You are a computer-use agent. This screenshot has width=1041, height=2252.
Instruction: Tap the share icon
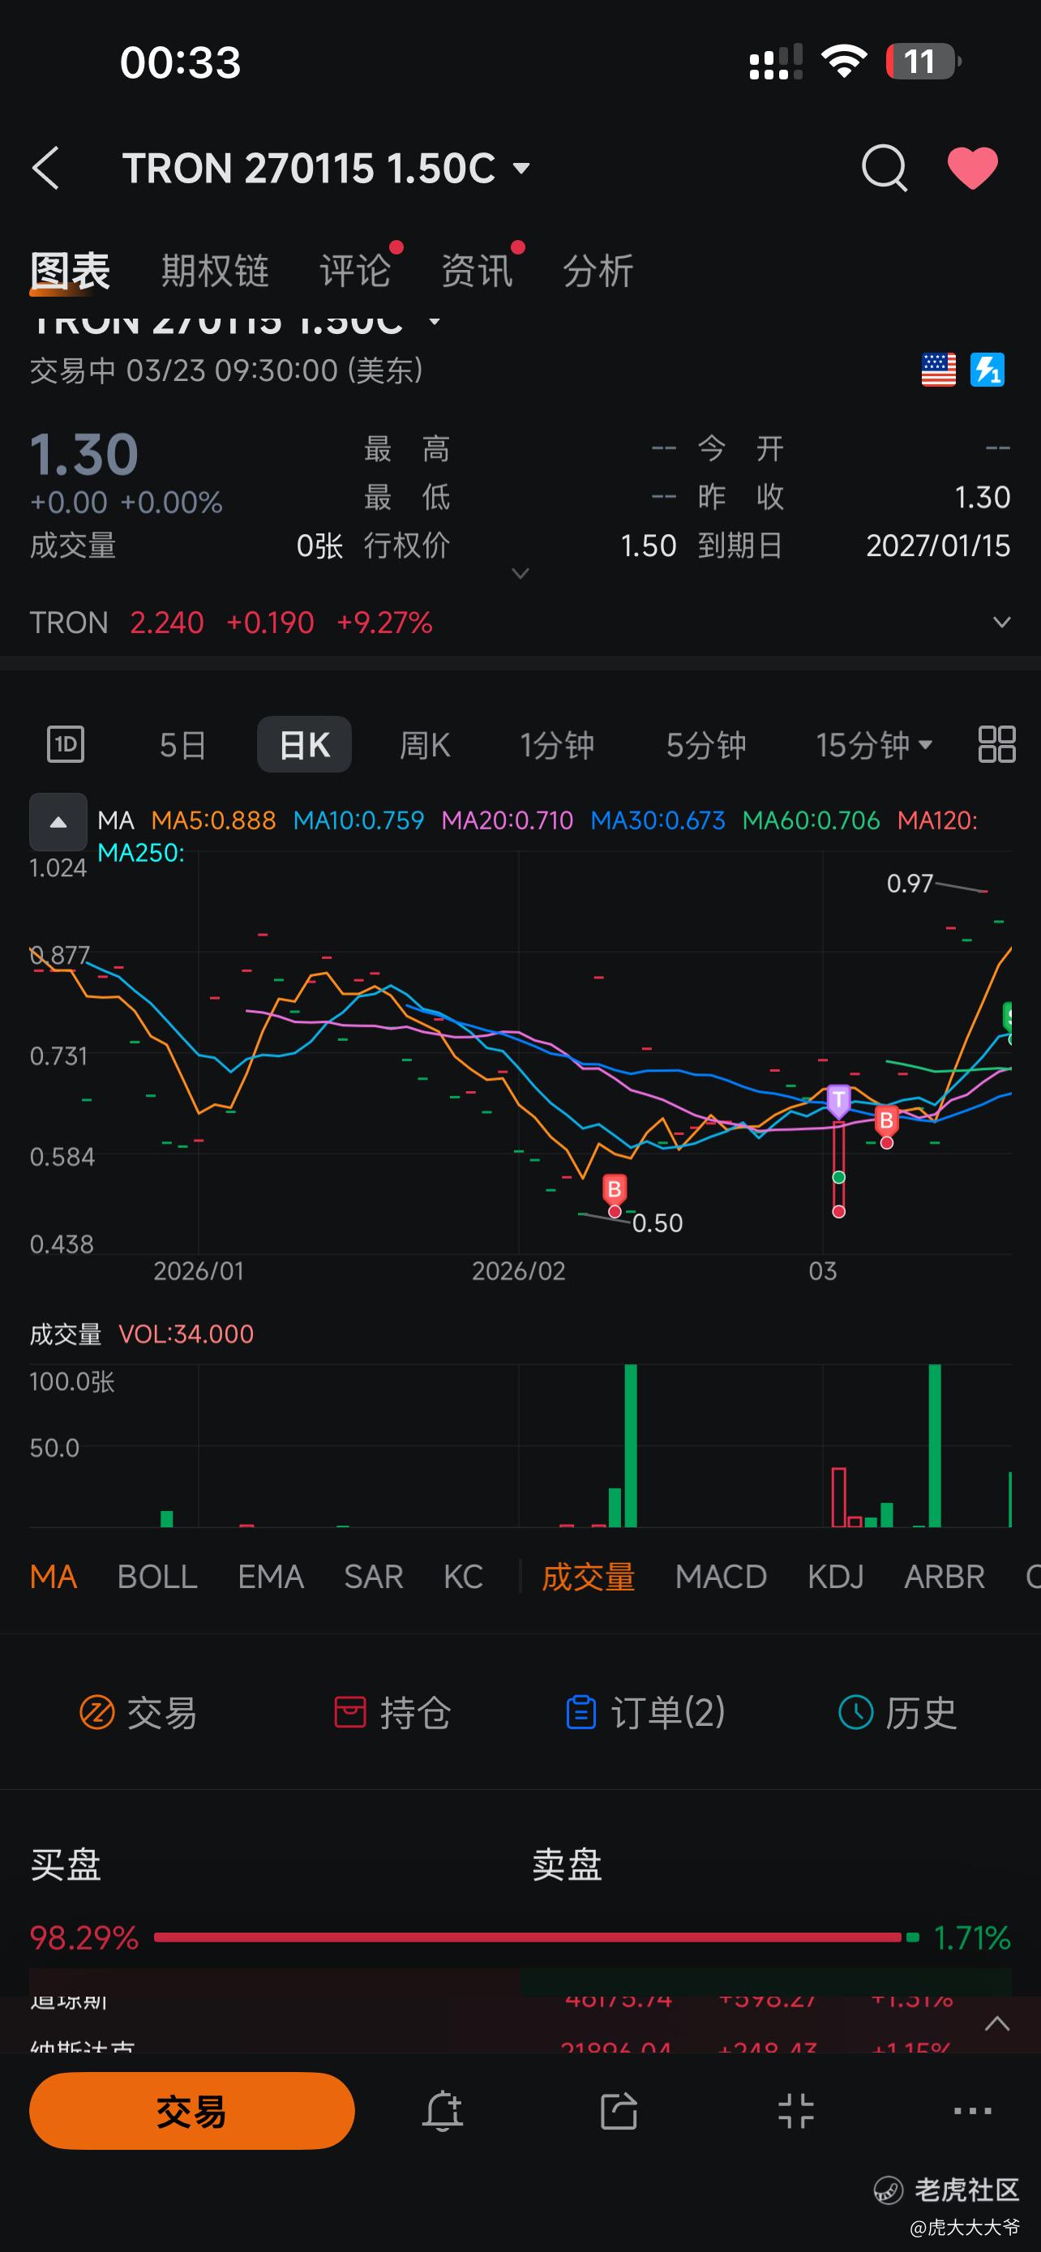[x=619, y=2111]
